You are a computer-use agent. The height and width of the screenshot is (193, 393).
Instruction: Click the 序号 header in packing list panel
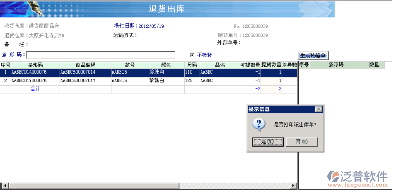pyautogui.click(x=304, y=65)
